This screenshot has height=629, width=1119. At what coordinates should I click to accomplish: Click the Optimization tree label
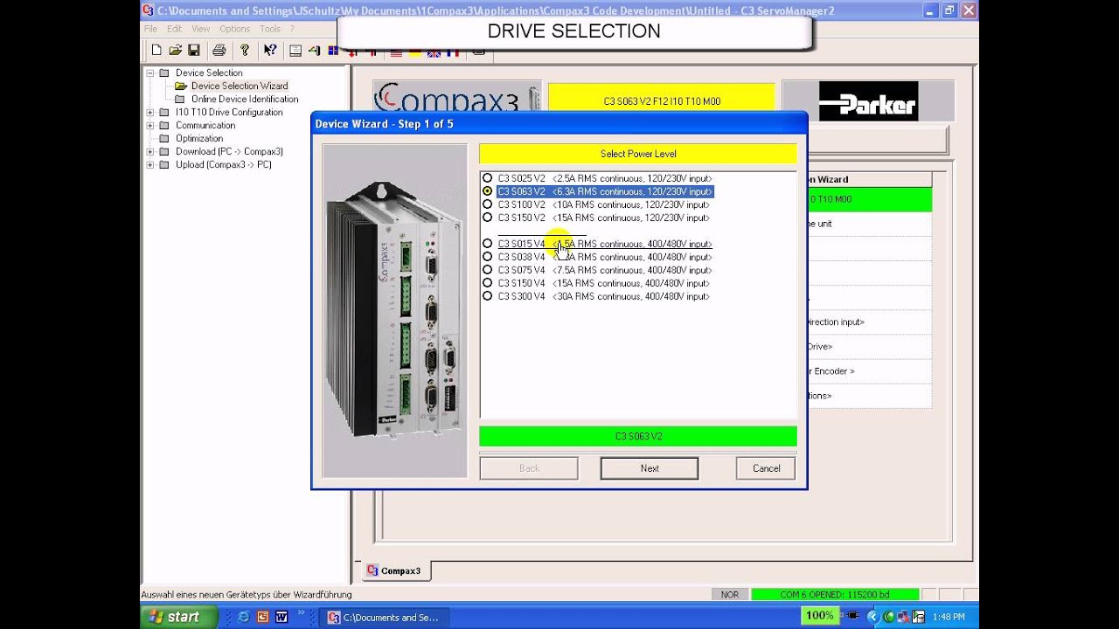point(199,138)
